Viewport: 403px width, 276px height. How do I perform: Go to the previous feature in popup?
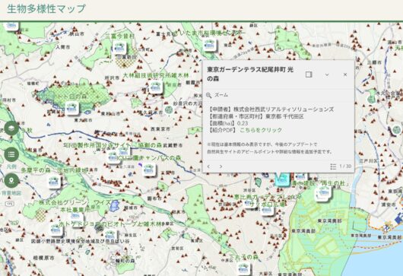point(208,167)
